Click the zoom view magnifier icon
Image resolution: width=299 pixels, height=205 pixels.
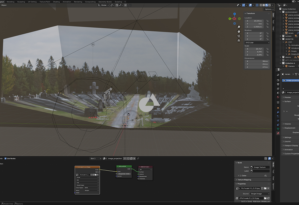[239, 27]
